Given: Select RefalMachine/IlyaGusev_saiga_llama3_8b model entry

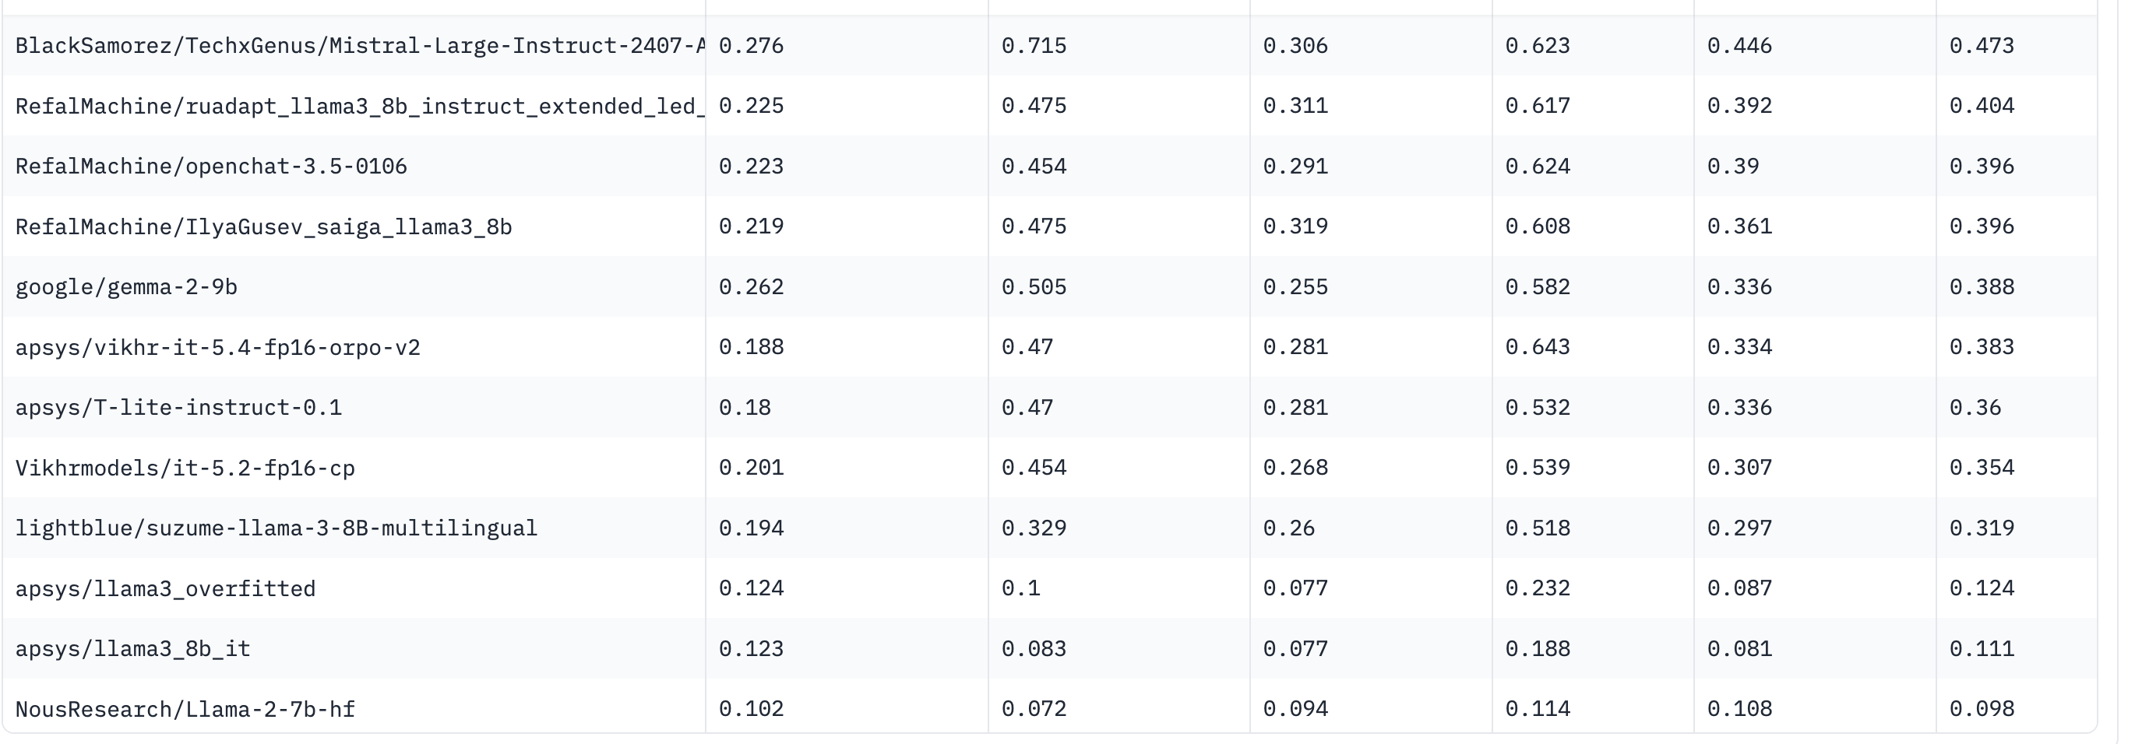Looking at the screenshot, I should 263,226.
